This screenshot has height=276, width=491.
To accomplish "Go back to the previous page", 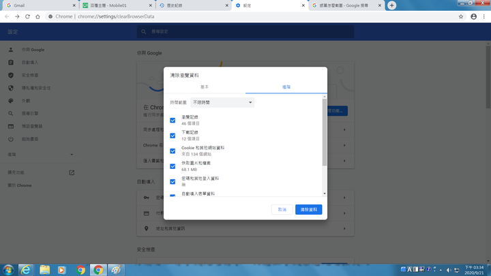I will click(x=7, y=16).
